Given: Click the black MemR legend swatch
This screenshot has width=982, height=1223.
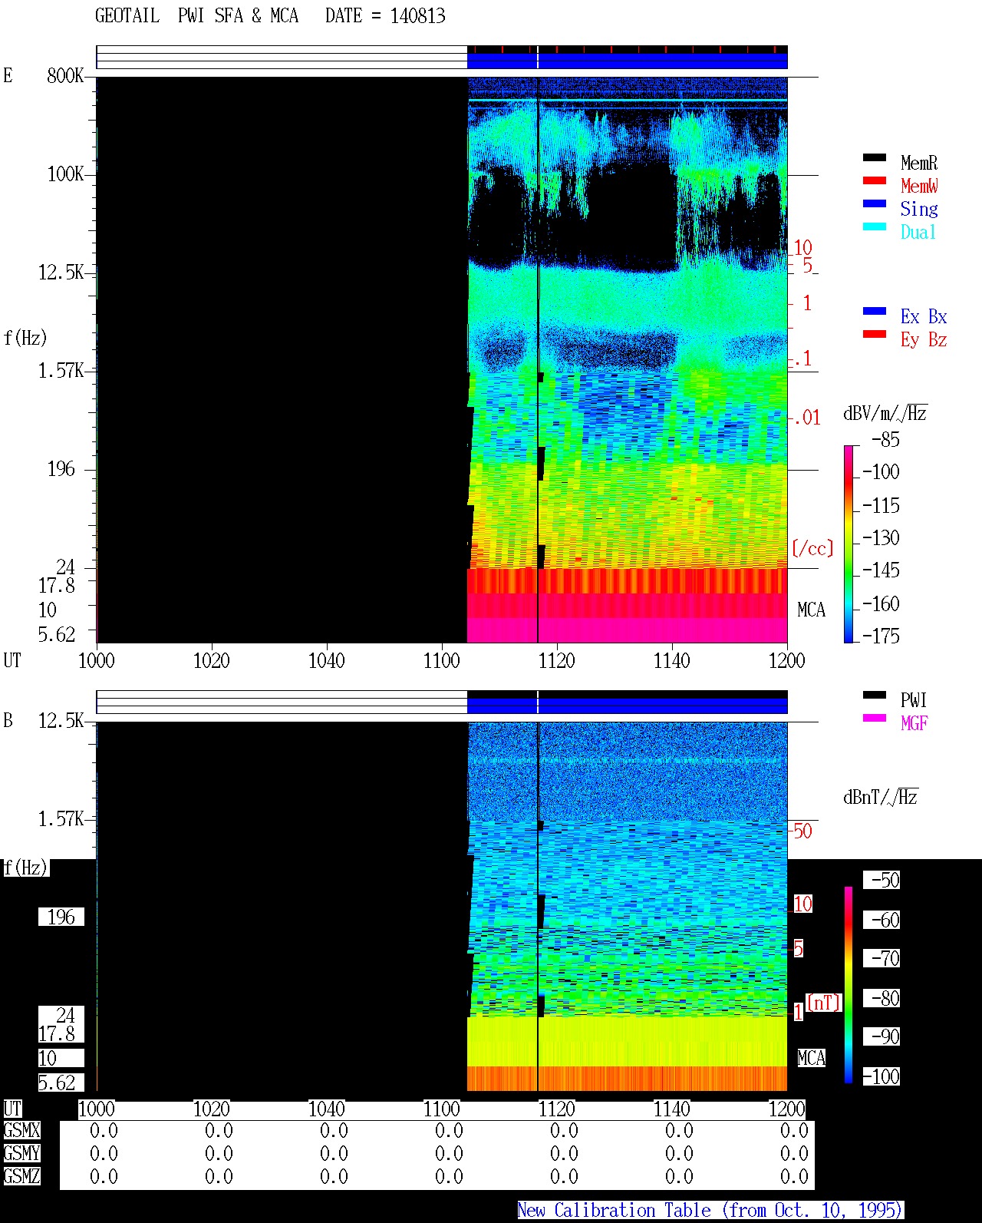Looking at the screenshot, I should [x=875, y=158].
